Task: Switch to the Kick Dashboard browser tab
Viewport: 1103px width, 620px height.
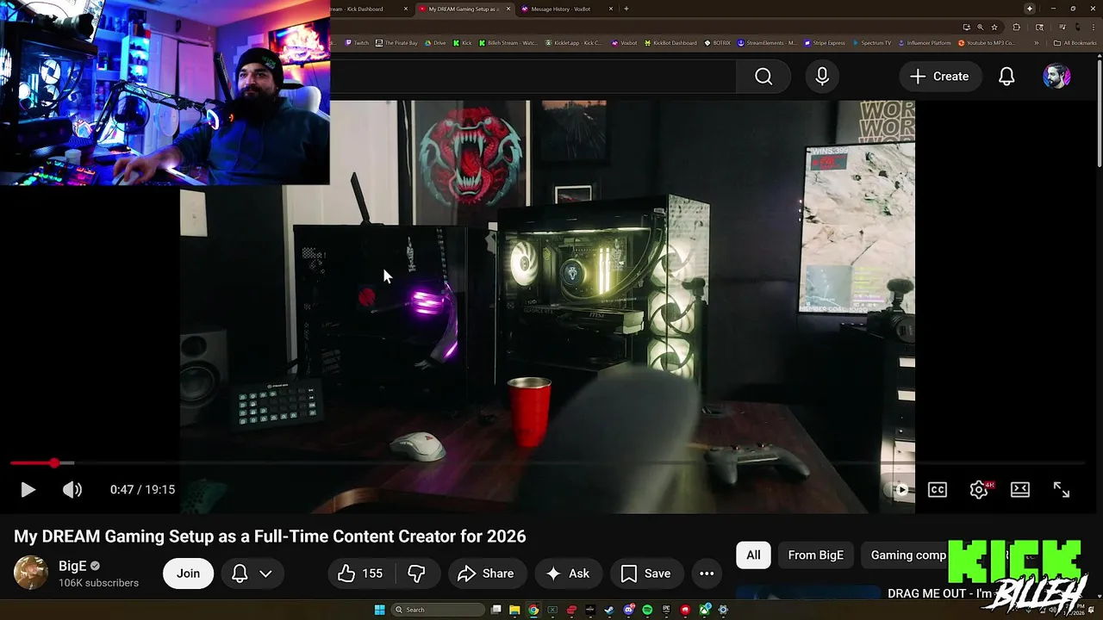Action: (x=365, y=9)
